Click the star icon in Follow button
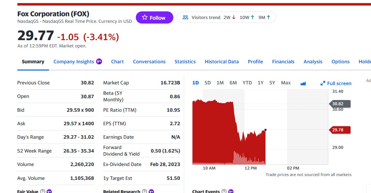Viewport: 371px width, 193px height. pyautogui.click(x=145, y=17)
